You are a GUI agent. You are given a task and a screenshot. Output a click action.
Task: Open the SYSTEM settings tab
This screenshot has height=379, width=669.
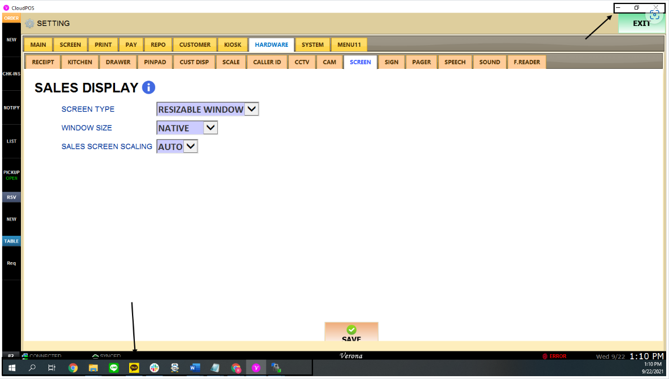313,45
